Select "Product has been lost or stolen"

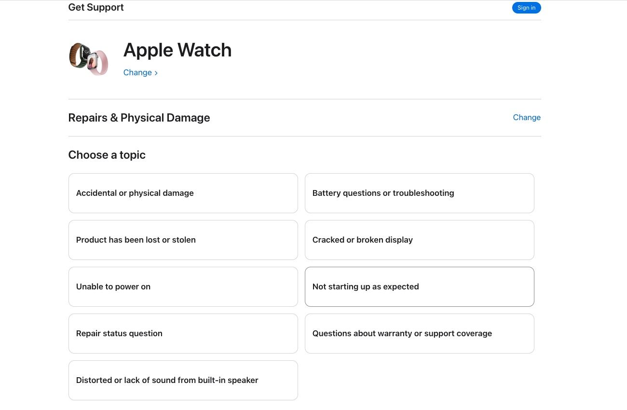(x=183, y=240)
